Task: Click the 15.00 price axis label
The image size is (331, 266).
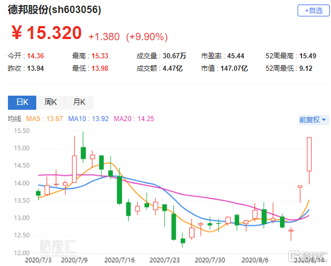Action: 22,148
